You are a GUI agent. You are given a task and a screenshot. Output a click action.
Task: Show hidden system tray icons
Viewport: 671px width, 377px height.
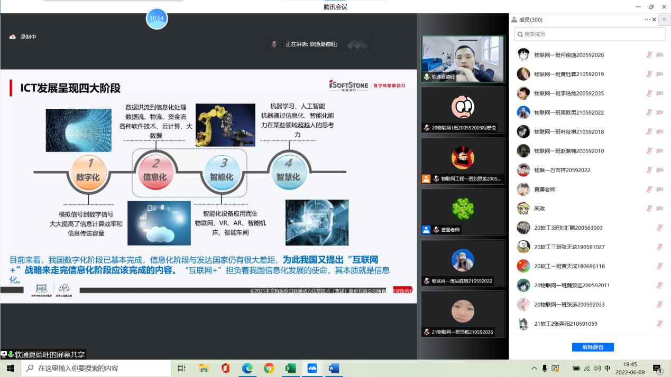click(533, 368)
